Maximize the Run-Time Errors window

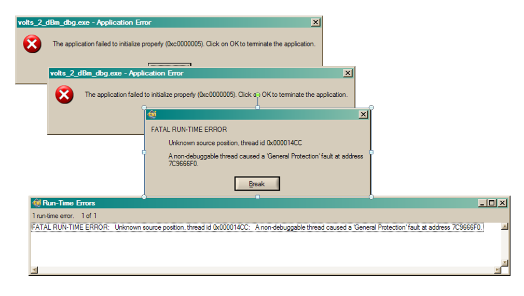tap(492, 203)
